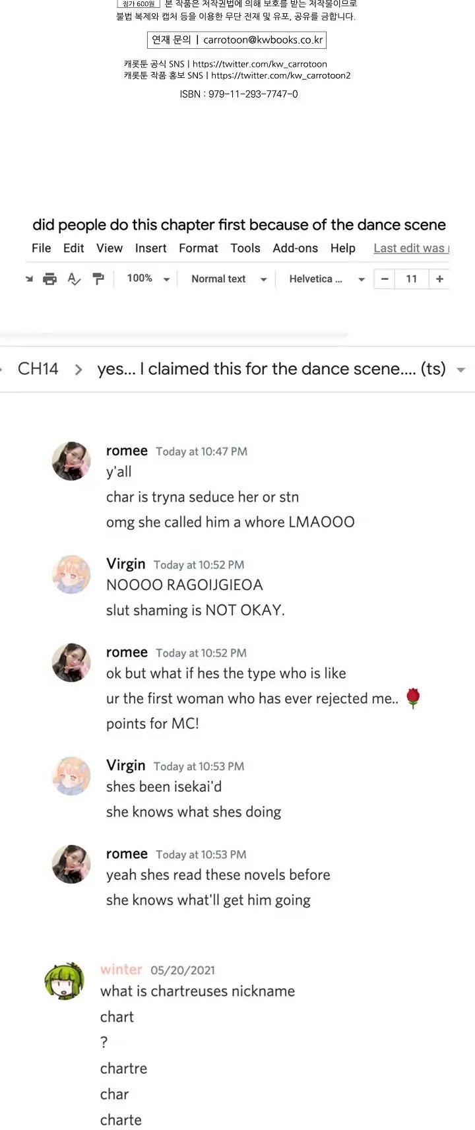Increase font size with plus button
This screenshot has height=1130, width=475.
pos(439,279)
